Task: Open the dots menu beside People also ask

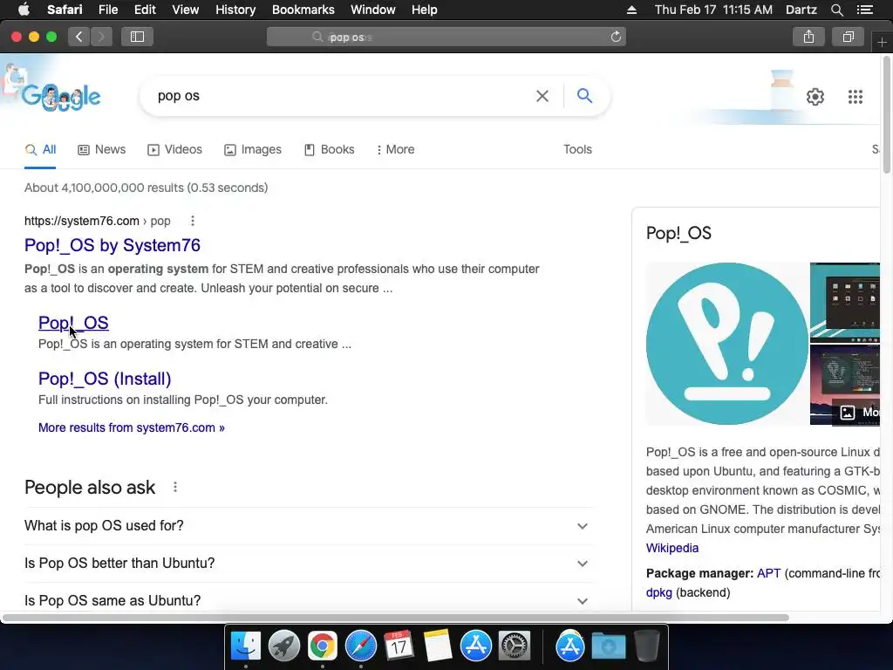Action: (x=175, y=487)
